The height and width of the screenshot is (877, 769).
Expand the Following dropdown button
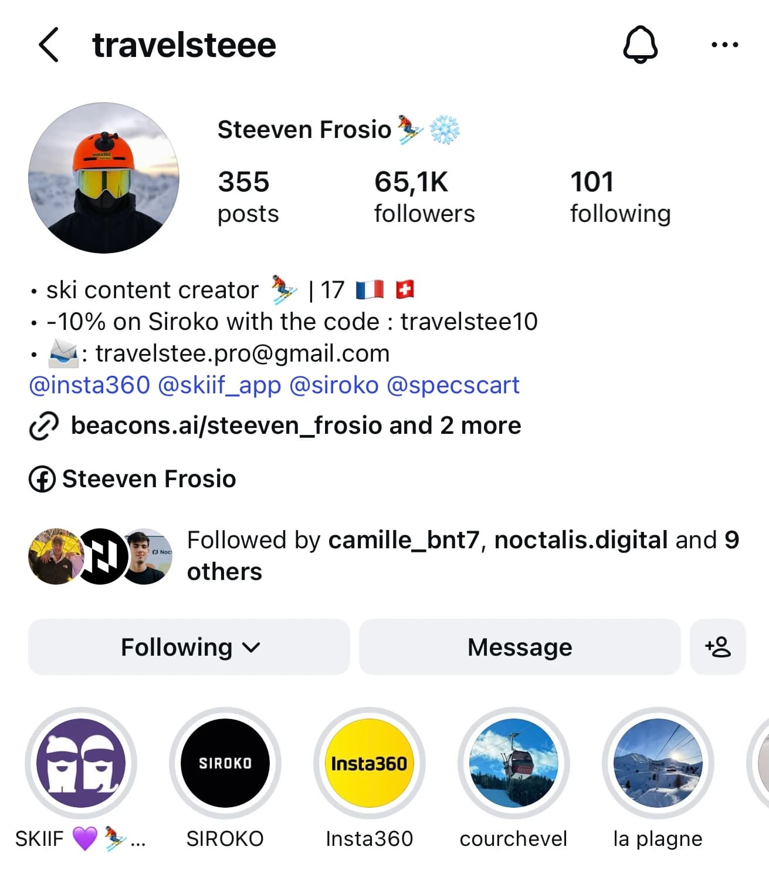tap(189, 647)
